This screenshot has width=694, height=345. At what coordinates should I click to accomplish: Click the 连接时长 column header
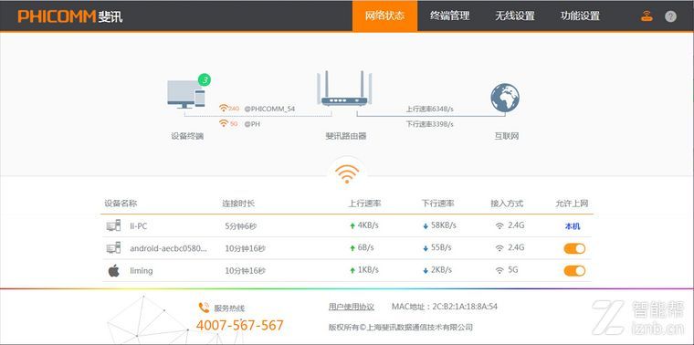coord(238,204)
